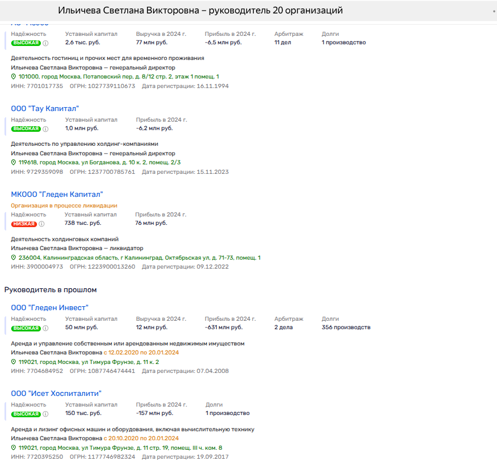
Task: Open the Калининград, Октябрьская ул address link
Action: coord(139,258)
